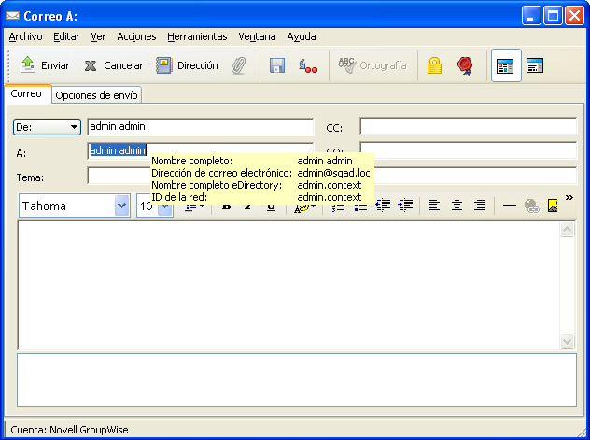The height and width of the screenshot is (440, 590).
Task: Send the message with Enviar
Action: click(45, 65)
